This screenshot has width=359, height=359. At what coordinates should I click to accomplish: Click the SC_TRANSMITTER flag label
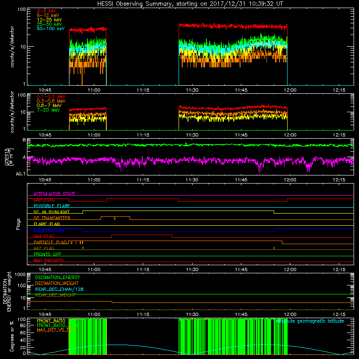(52, 218)
